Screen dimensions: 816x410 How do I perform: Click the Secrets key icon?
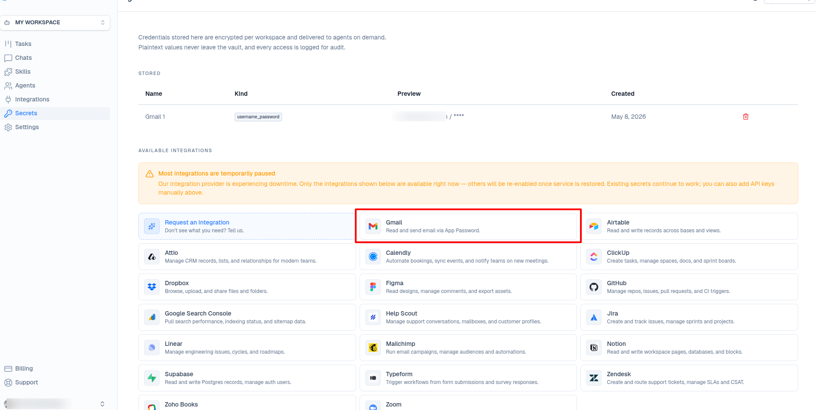8,113
